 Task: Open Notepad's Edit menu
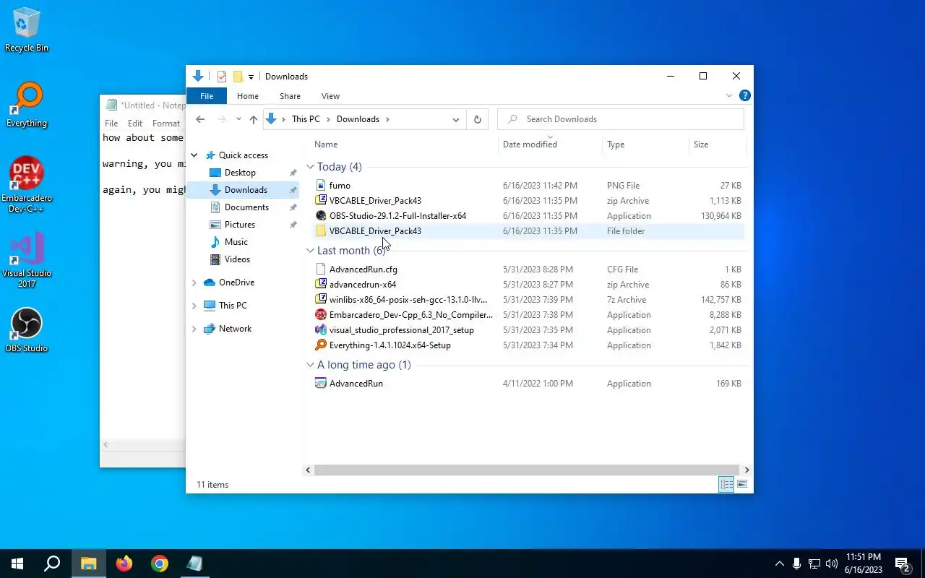tap(135, 124)
